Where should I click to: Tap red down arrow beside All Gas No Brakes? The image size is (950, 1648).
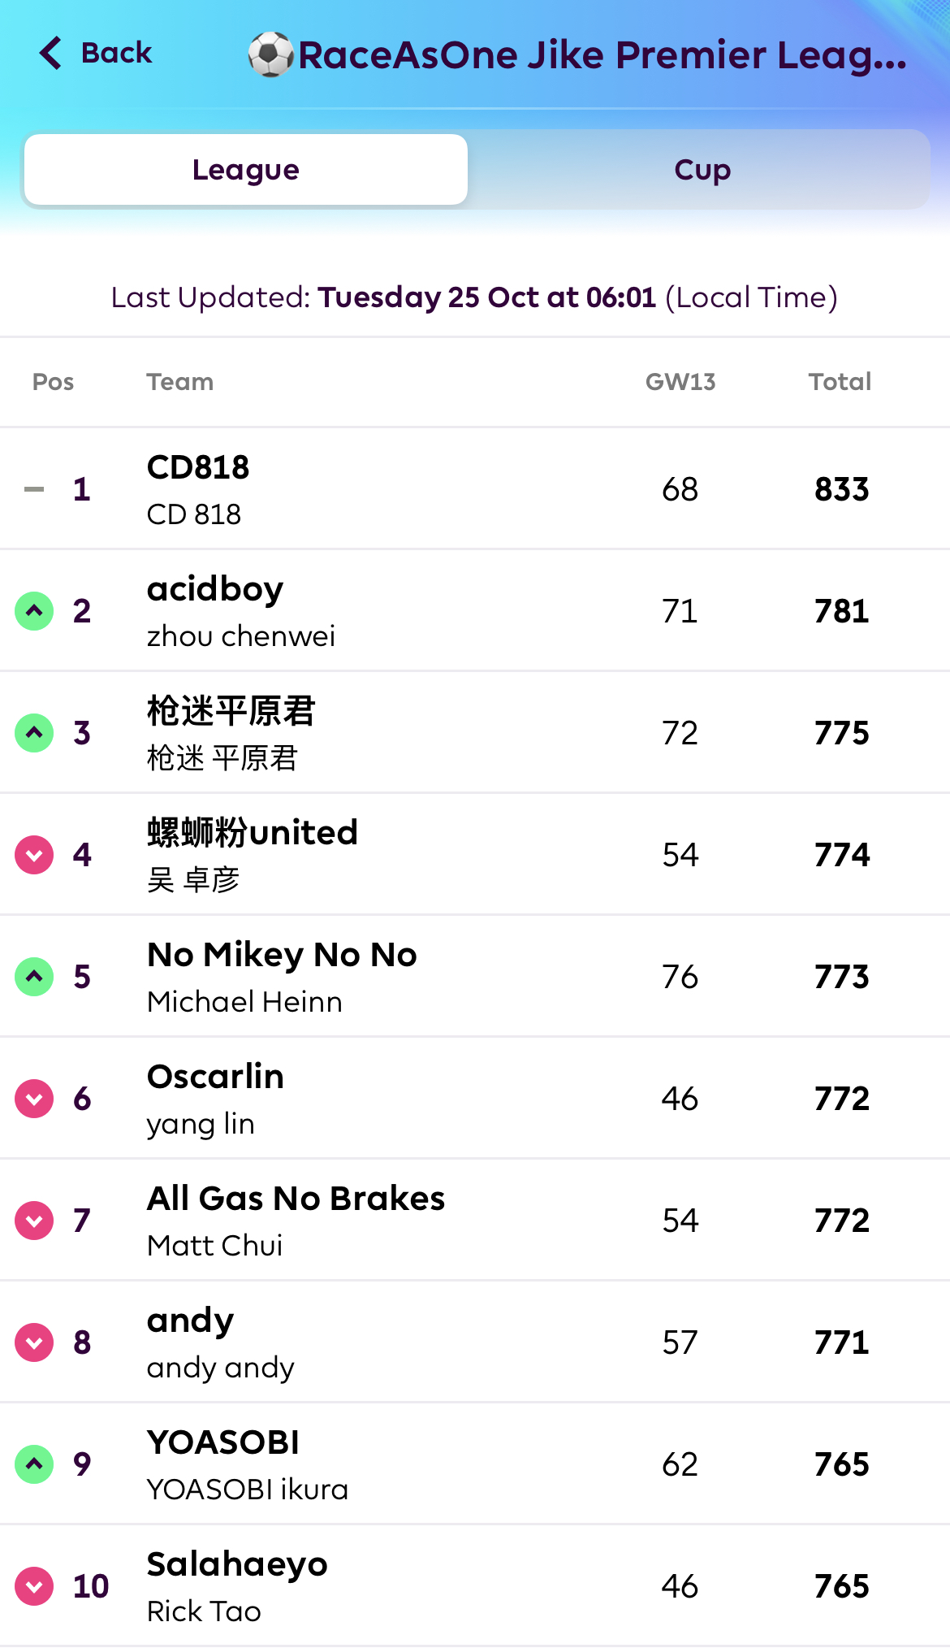tap(34, 1221)
